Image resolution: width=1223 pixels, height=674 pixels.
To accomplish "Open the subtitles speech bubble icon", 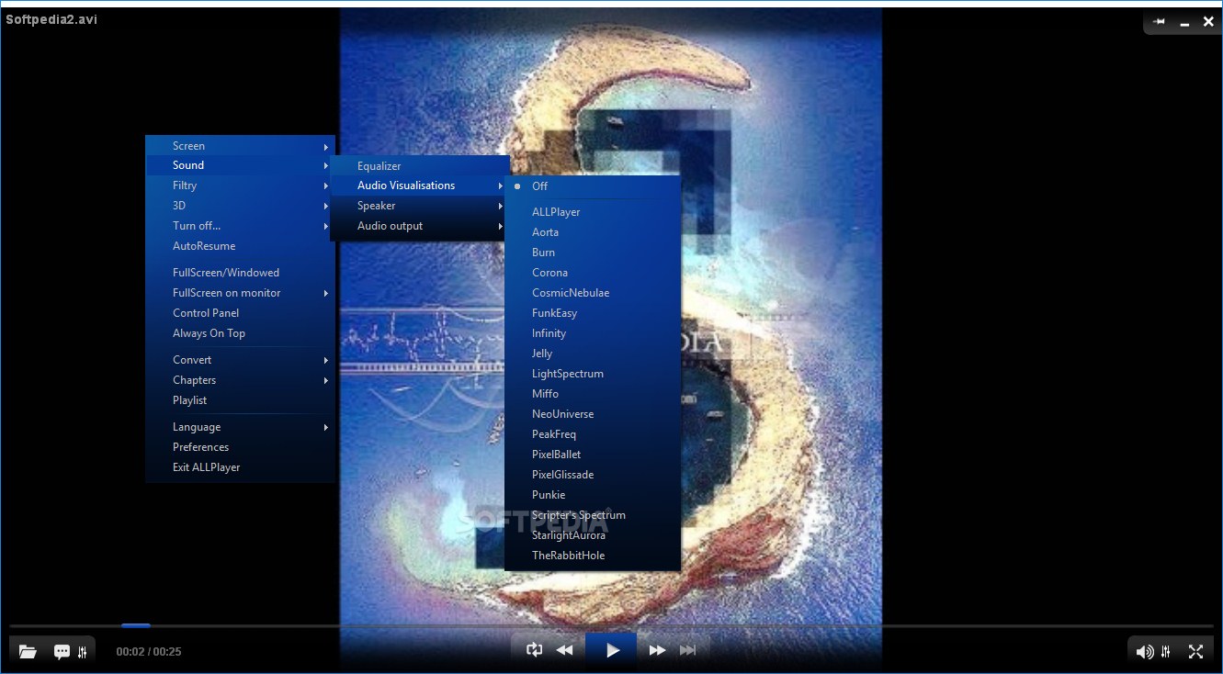I will point(62,652).
